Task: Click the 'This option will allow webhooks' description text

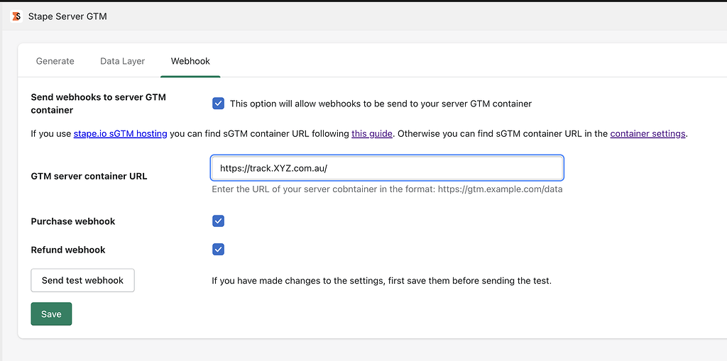Action: (x=381, y=104)
